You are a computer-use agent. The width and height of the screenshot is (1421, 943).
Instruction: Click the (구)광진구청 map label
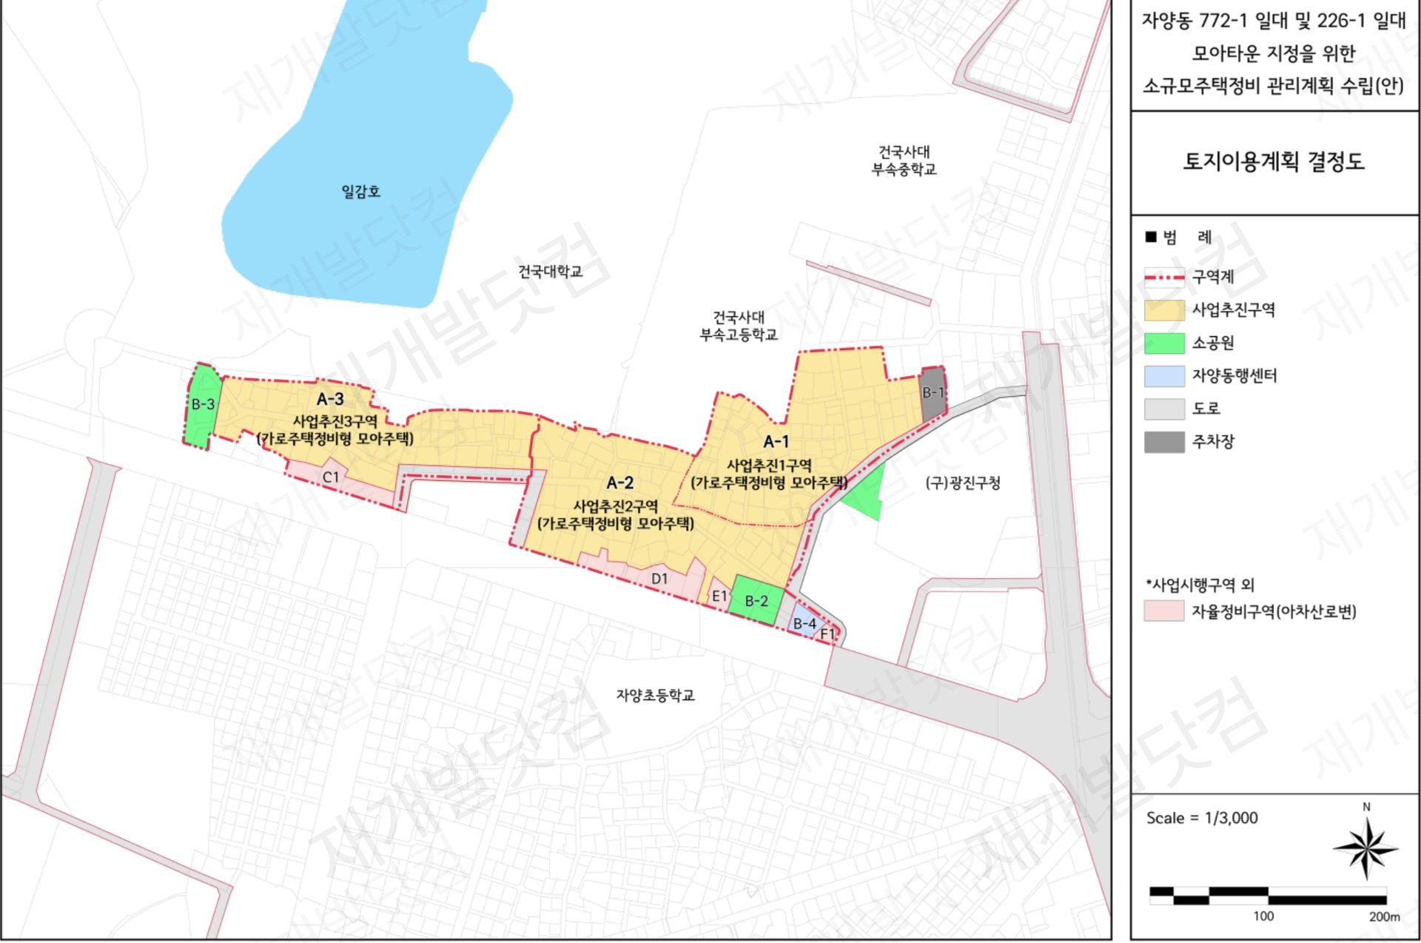963,483
